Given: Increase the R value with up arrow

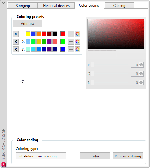Looking at the screenshot, I should [x=141, y=64].
